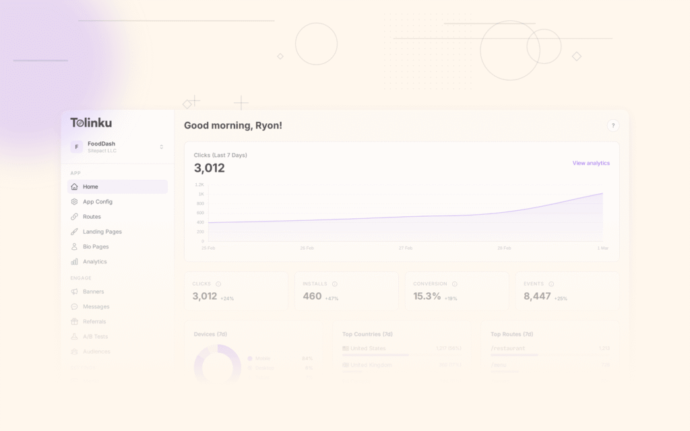Open App Config from the sidebar
Screen dimensions: 690x431
point(117,201)
